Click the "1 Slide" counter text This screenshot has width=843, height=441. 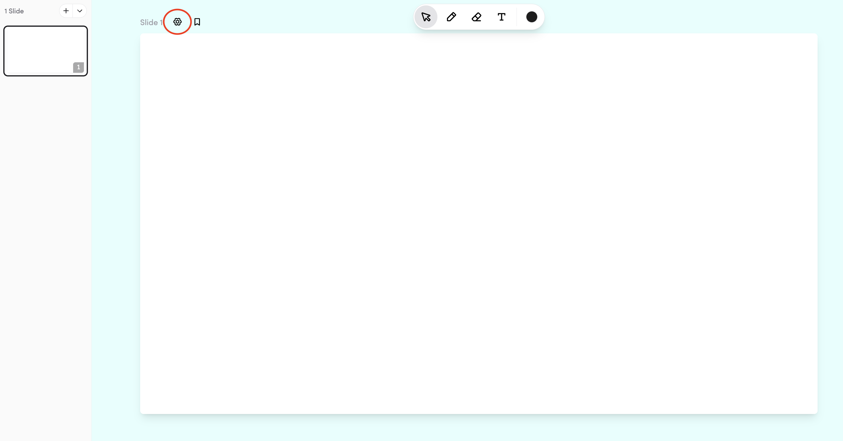(14, 11)
